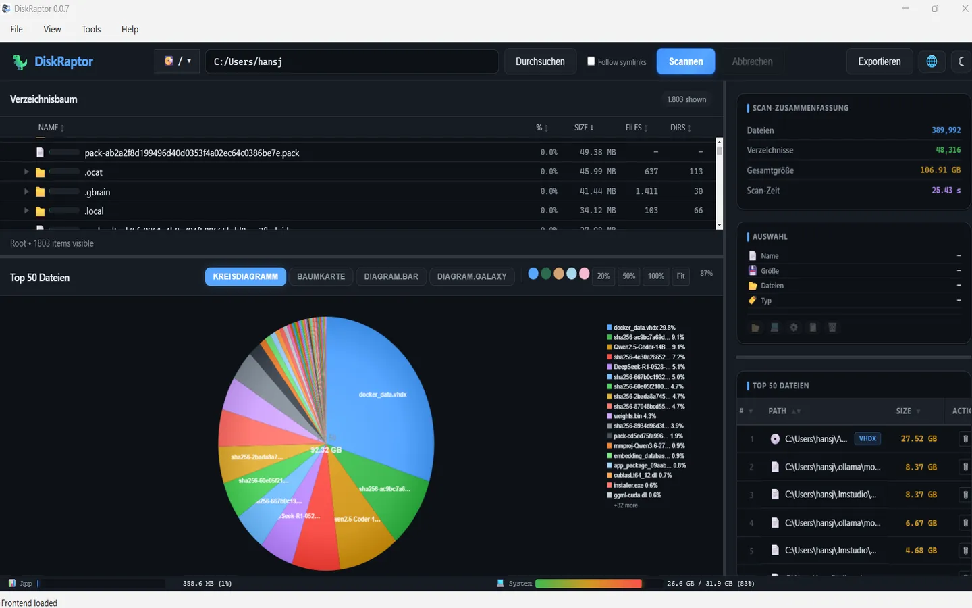Viewport: 972px width, 608px height.
Task: Click the '+32 more' legend text
Action: (626, 505)
